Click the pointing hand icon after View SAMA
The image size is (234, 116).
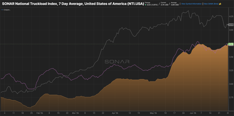pos(220,4)
